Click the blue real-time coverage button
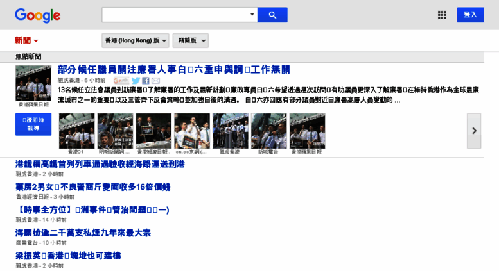The width and height of the screenshot is (499, 271). coord(33,124)
